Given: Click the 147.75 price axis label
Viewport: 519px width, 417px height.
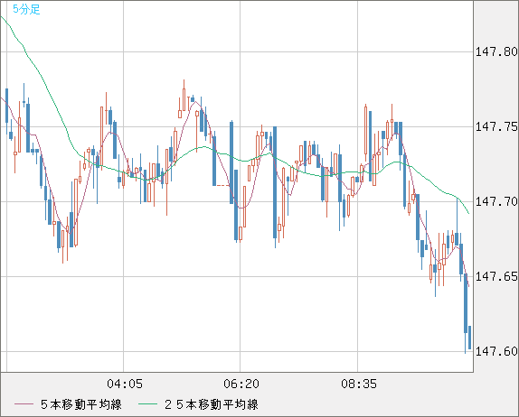Looking at the screenshot, I should tap(496, 126).
